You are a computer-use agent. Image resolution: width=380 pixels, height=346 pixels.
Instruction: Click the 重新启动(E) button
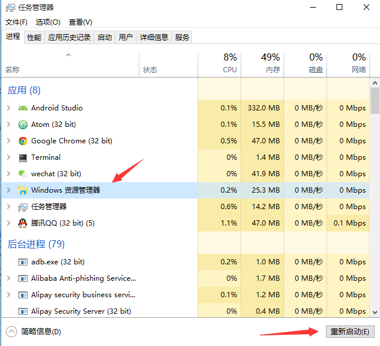[350, 332]
